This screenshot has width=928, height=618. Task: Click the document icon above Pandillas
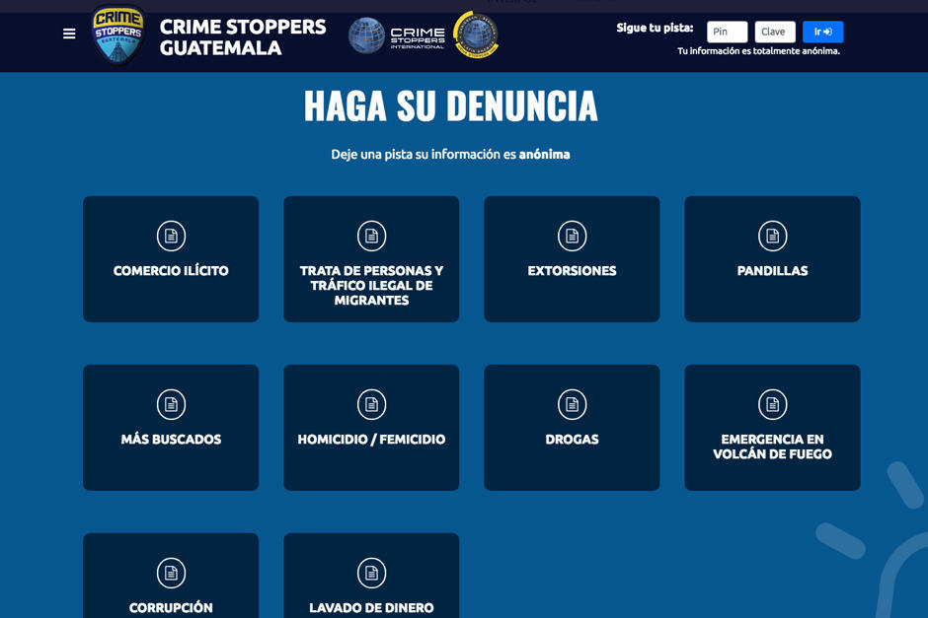click(x=772, y=236)
